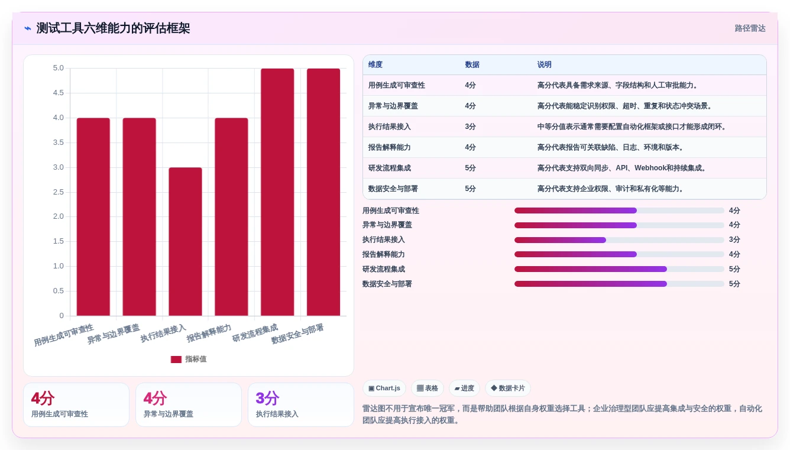This screenshot has width=790, height=450.
Task: Select the 数据安全与部署 table row name
Action: [393, 189]
